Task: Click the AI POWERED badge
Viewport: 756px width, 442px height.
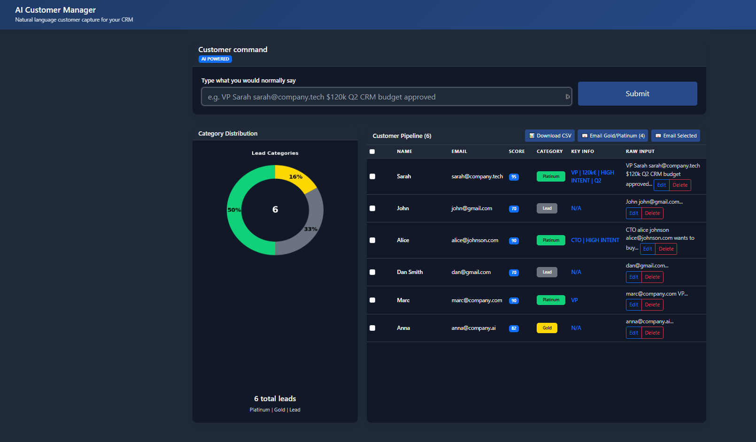Action: coord(215,59)
